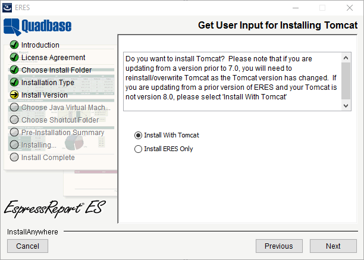Click the InstallAnywhere label

click(x=33, y=232)
